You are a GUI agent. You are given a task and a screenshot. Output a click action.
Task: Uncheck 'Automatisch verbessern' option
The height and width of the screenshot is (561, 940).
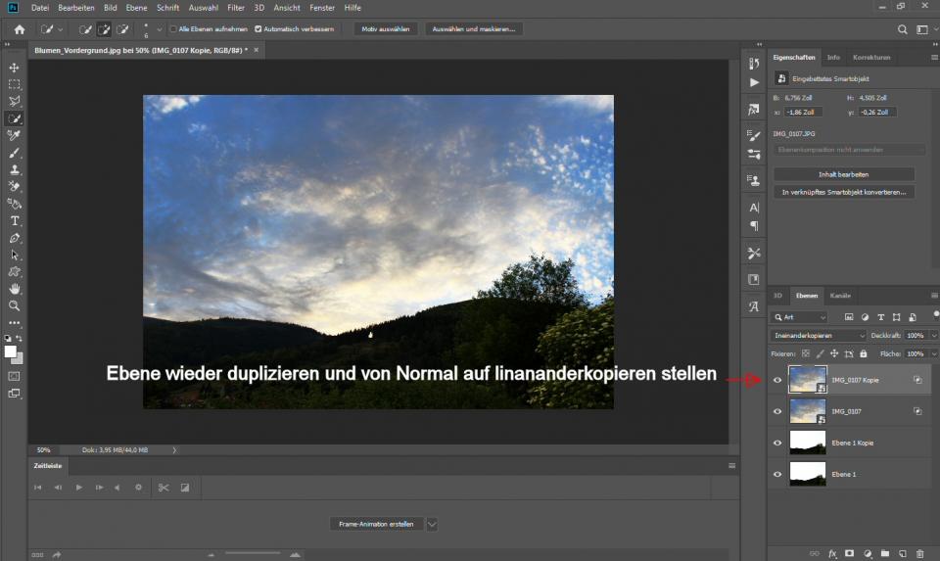pos(258,29)
